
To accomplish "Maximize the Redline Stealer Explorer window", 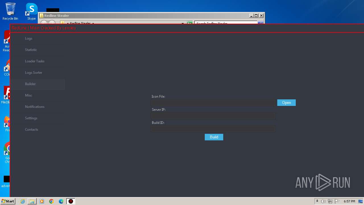I will [x=256, y=16].
